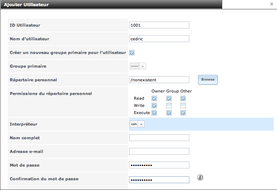Click the Write row label

pos(139,105)
